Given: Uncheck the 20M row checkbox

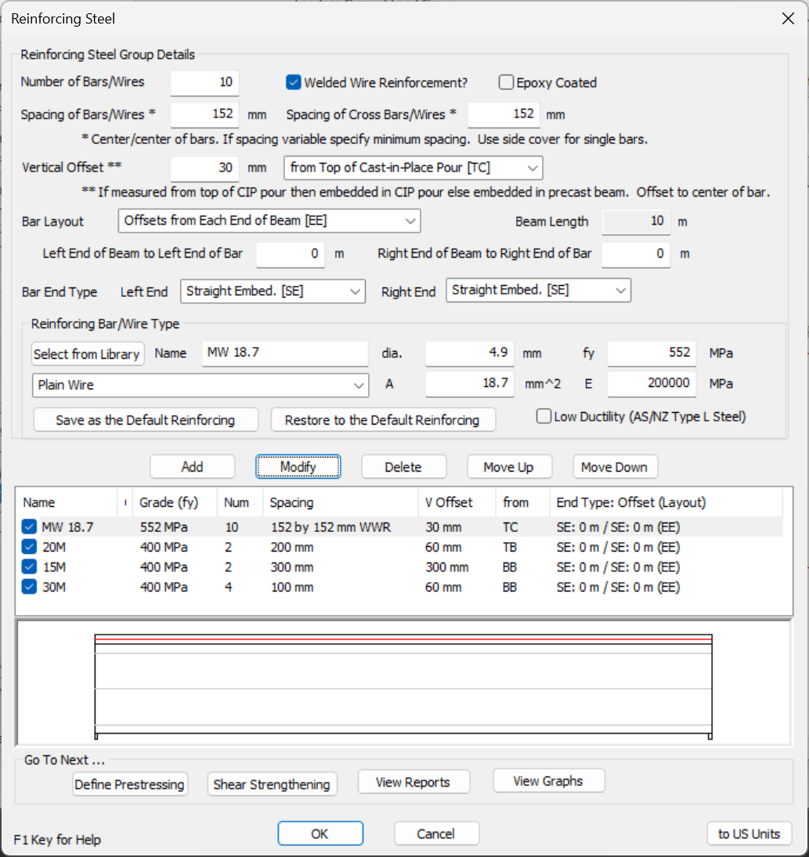Looking at the screenshot, I should point(29,548).
